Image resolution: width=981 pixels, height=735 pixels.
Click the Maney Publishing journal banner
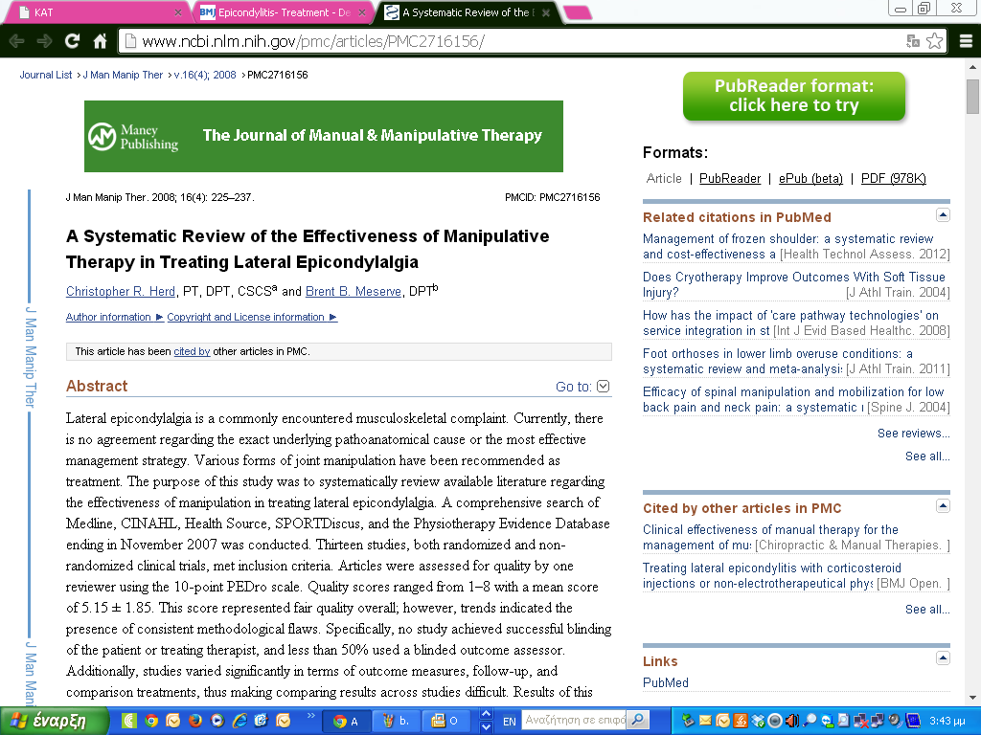point(324,136)
